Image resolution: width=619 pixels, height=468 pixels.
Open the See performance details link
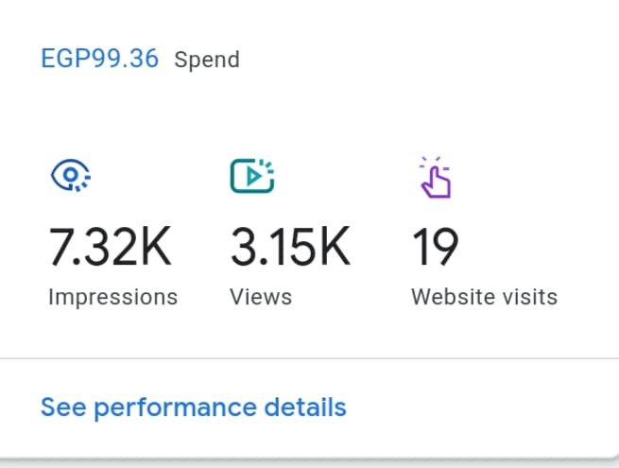[x=194, y=407]
